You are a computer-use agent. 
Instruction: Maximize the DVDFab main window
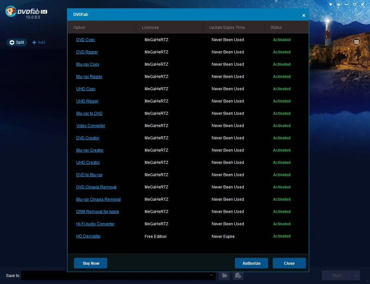tap(354, 5)
